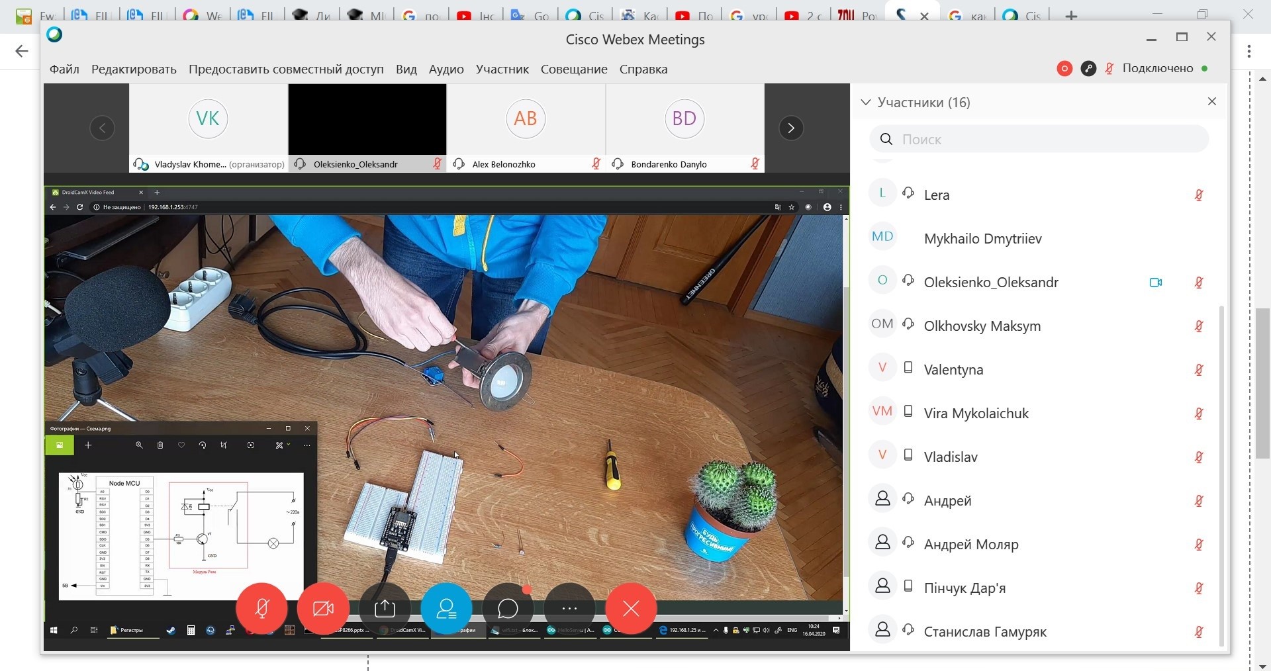Select Alex Belonozhko video thumbnail
1271x671 pixels.
(526, 128)
